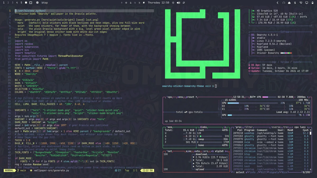
Task: Switch to workspace 5 in the top bar
Action: 21,3
